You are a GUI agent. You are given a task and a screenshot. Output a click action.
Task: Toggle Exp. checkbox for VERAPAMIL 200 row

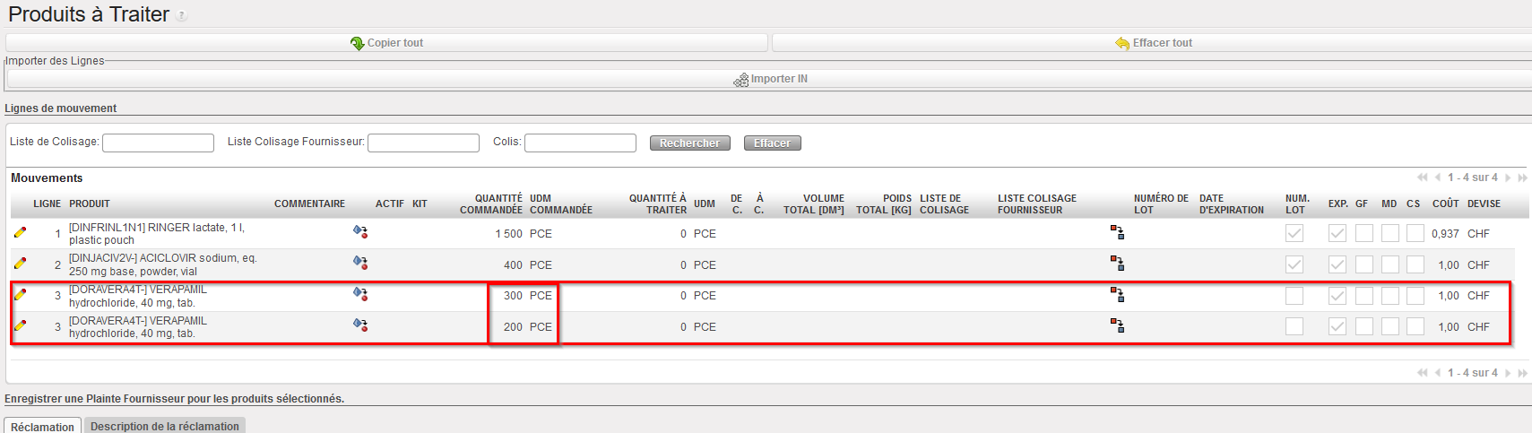click(x=1337, y=326)
